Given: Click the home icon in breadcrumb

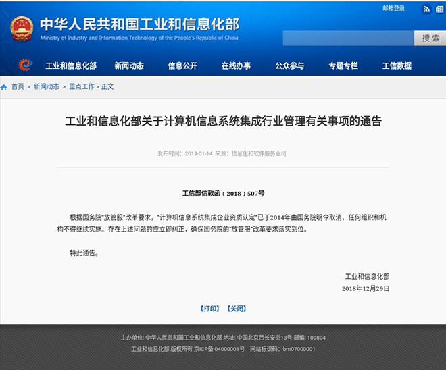Looking at the screenshot, I should pyautogui.click(x=3, y=87).
